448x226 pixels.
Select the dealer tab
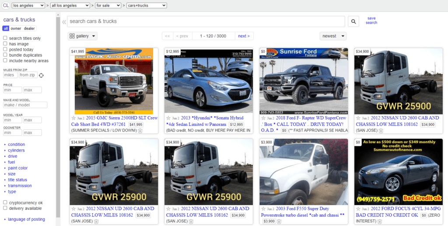[29, 28]
